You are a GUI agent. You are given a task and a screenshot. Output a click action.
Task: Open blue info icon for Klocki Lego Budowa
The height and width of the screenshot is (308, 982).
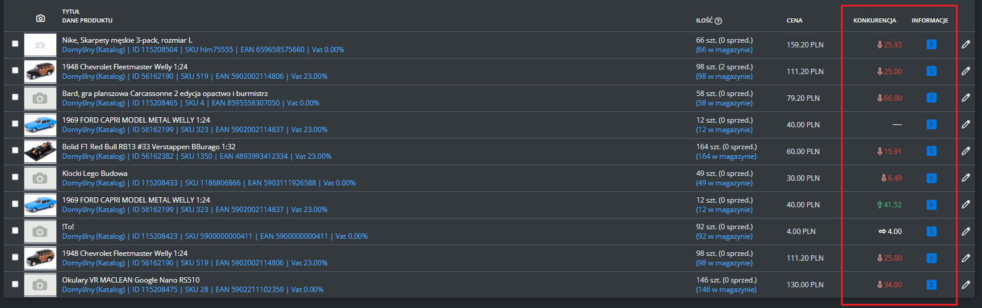932,178
